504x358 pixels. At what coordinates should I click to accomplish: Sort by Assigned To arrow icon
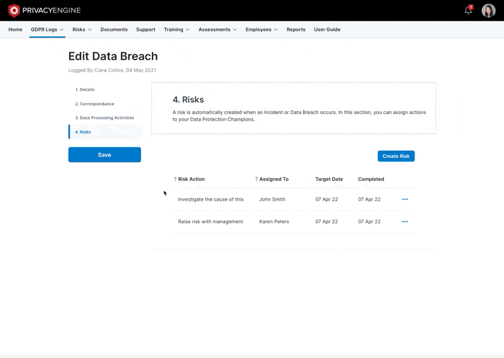256,179
